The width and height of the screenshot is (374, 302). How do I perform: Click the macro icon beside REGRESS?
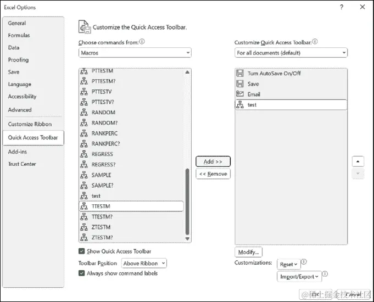coord(83,154)
